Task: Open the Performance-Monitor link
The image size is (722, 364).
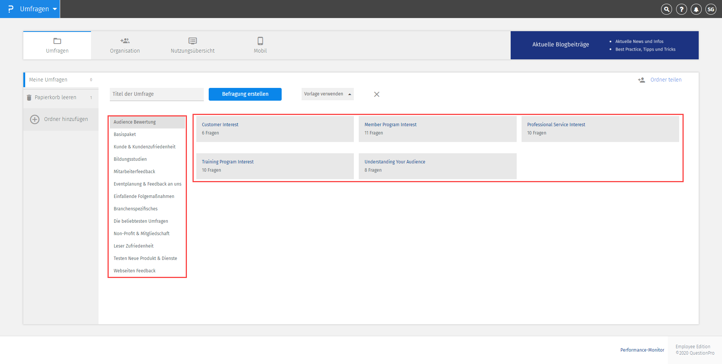Action: (642, 350)
